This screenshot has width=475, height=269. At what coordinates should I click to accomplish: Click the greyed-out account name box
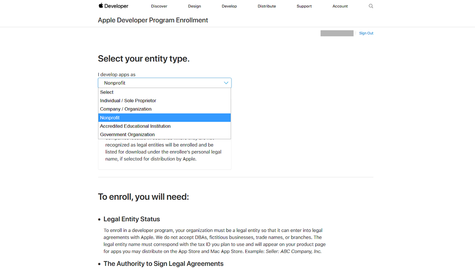(337, 33)
